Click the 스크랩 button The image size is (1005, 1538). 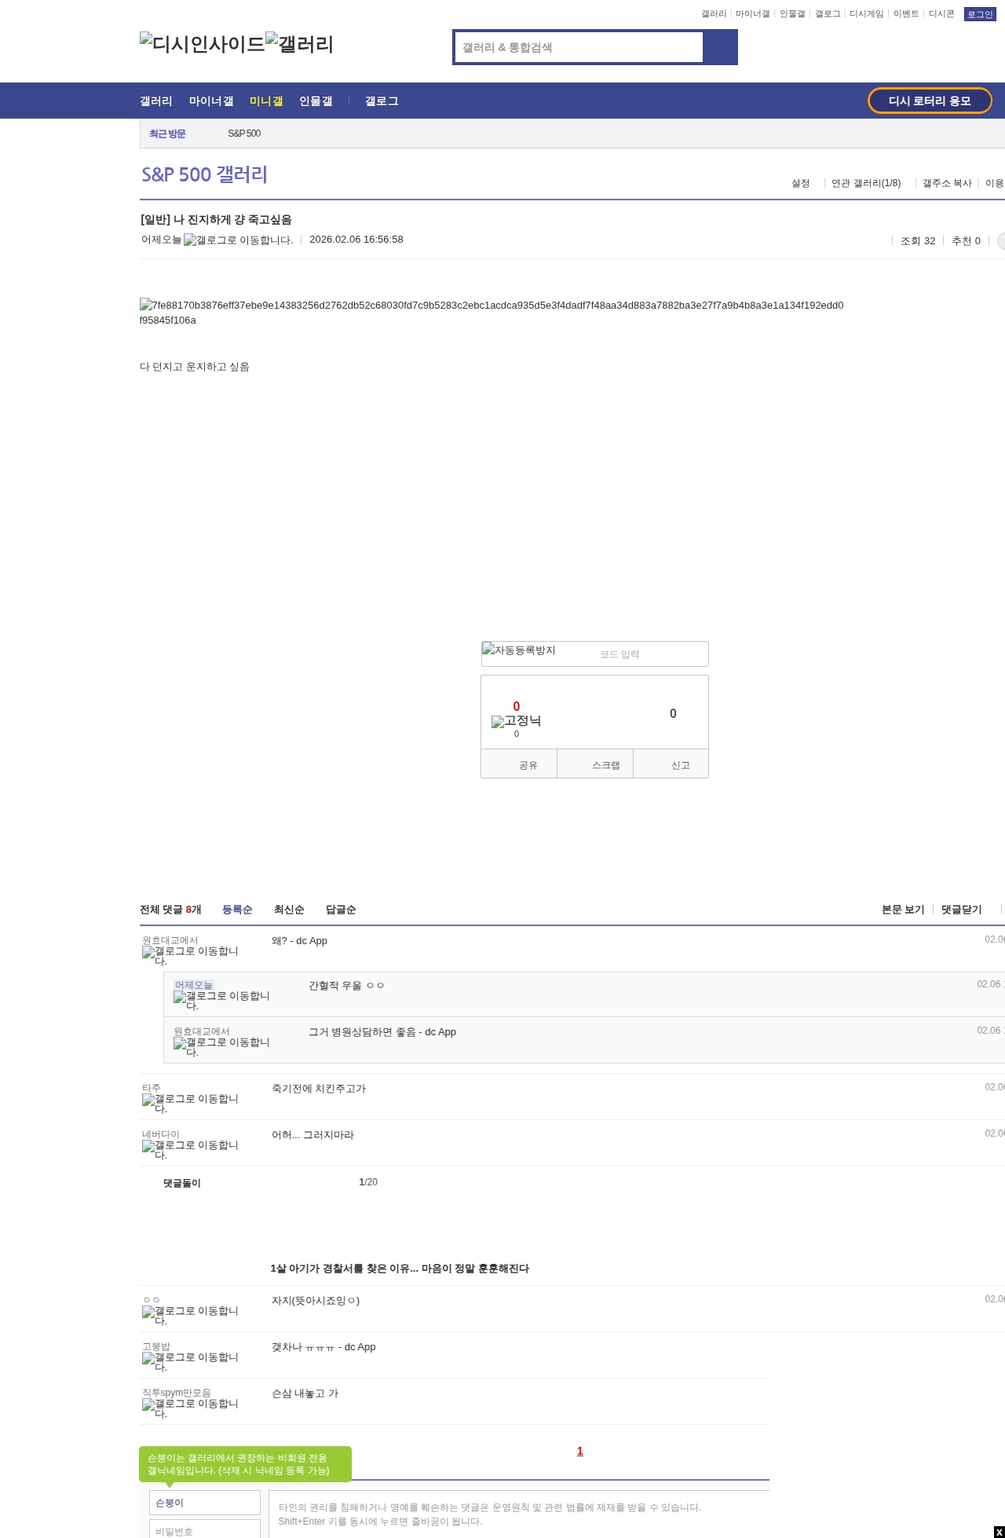coord(605,765)
